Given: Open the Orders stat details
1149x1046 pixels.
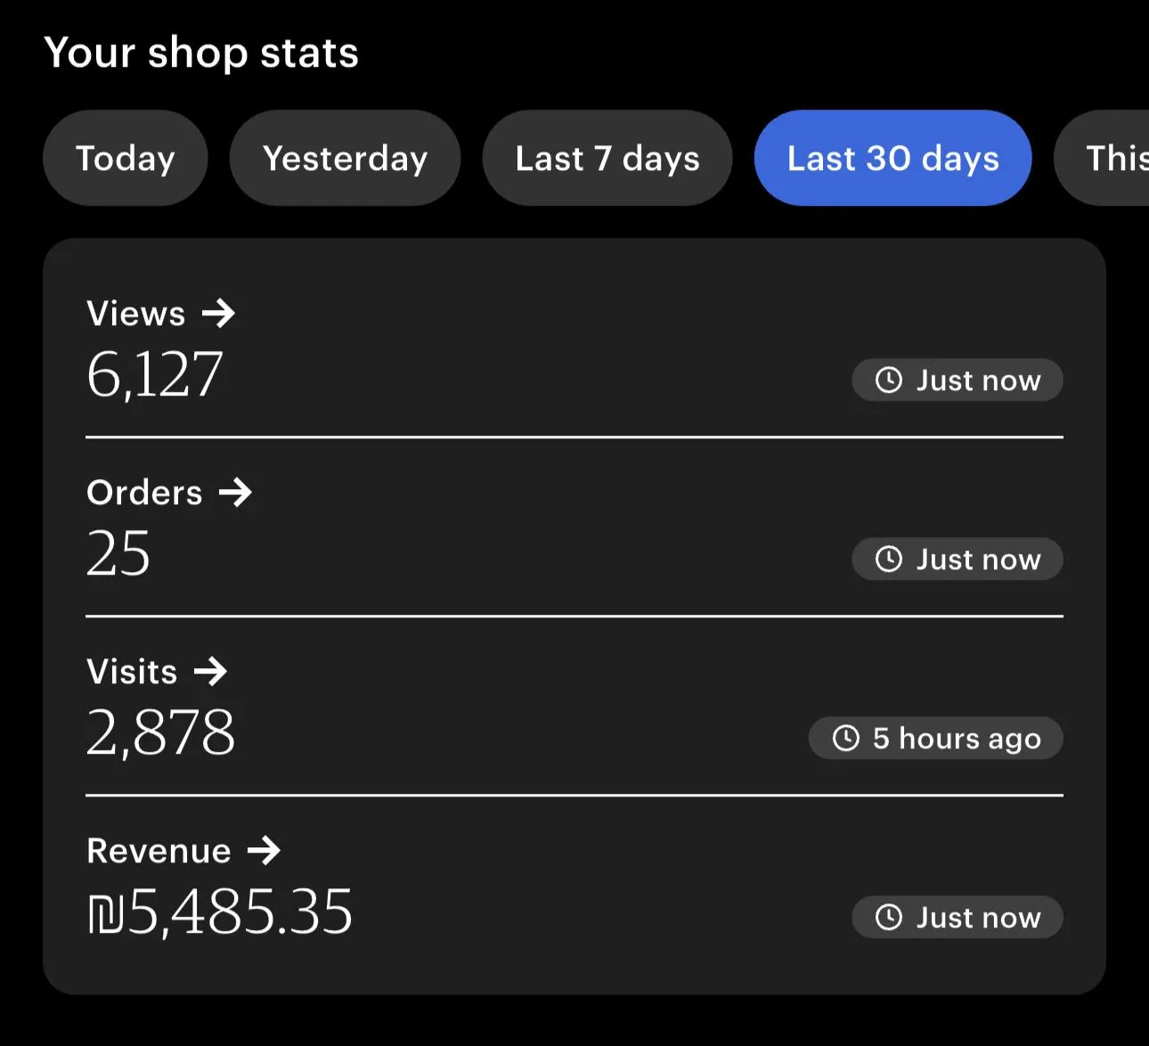Looking at the screenshot, I should (x=145, y=493).
